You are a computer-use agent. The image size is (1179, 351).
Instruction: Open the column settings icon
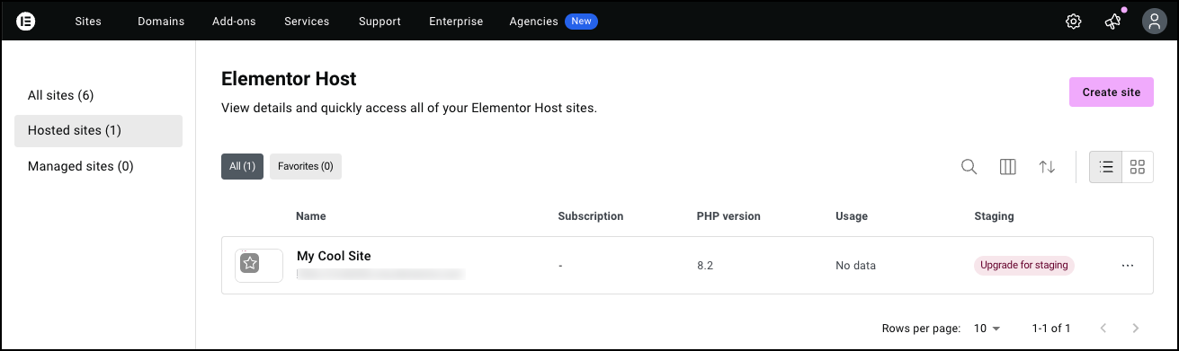click(1008, 167)
